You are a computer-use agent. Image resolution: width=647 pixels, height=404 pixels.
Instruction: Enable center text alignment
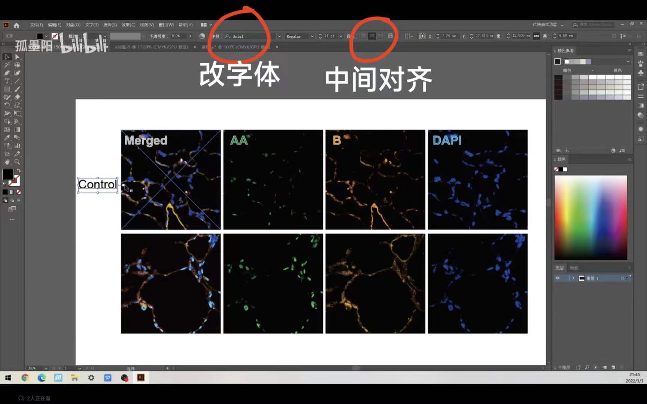(372, 36)
